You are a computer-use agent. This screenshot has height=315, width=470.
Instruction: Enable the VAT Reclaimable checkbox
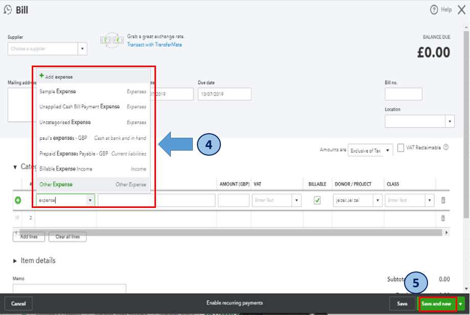tap(400, 148)
